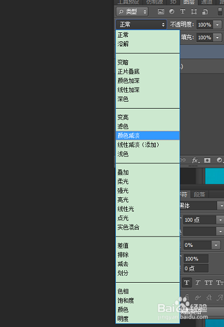Switch to the 通道 tab
Image resolution: width=224 pixels, height=327 pixels.
206,2
